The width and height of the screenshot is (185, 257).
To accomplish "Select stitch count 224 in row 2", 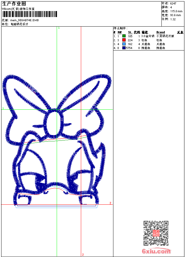I will 130,40.
